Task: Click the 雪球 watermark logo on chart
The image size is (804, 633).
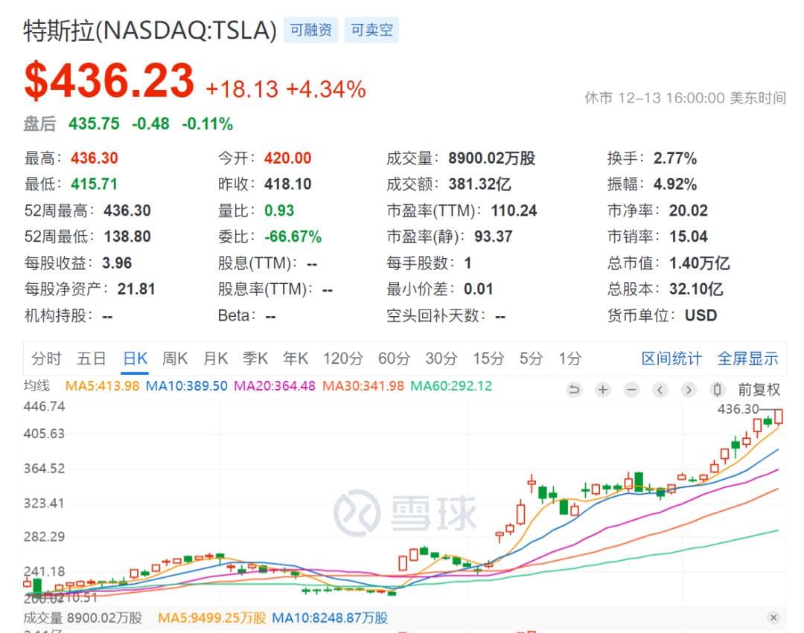Action: pos(405,513)
